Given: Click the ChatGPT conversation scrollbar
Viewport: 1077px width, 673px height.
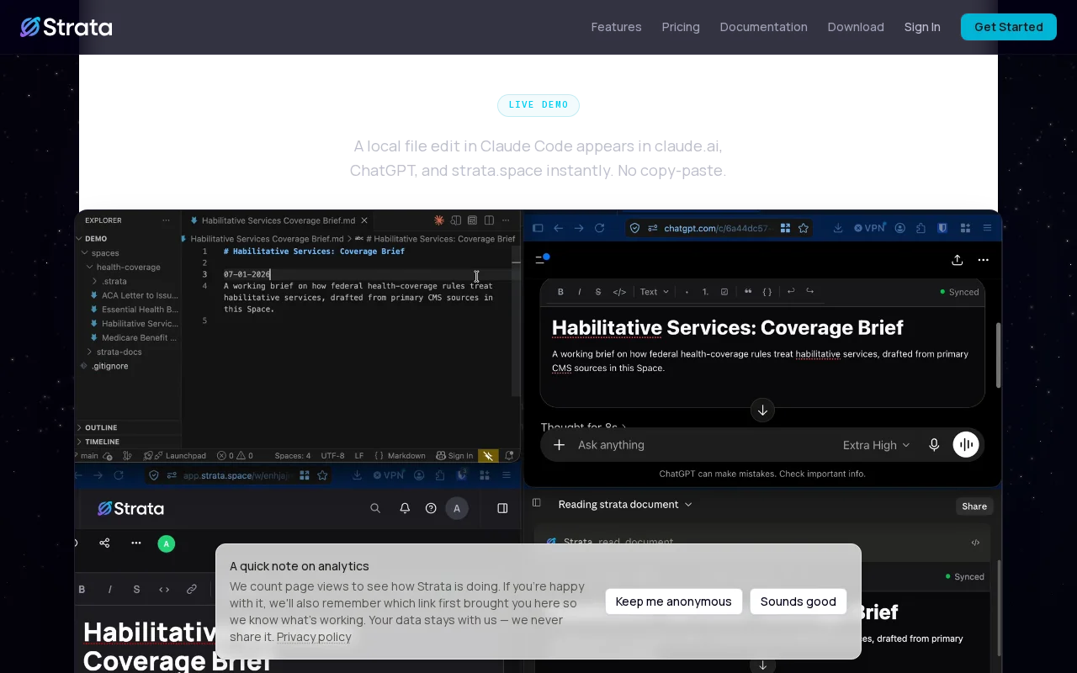Looking at the screenshot, I should (999, 355).
